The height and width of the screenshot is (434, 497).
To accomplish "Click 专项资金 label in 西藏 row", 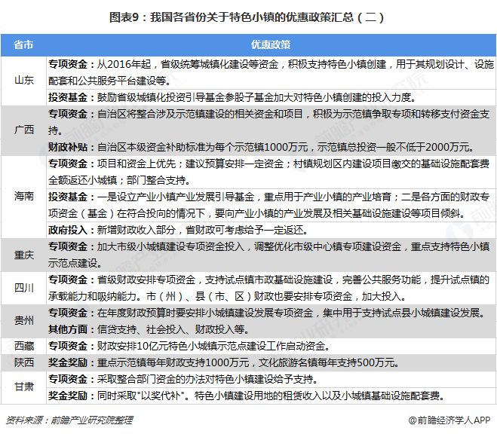I will tap(68, 346).
